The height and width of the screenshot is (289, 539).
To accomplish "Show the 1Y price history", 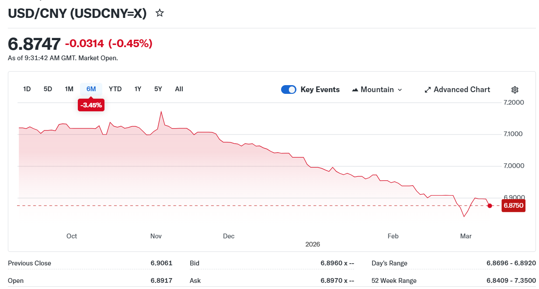I will coord(138,89).
